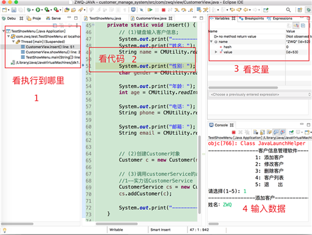Image resolution: width=312 pixels, height=235 pixels.
Task: Click the Debug perspective icon
Action: (x=308, y=10)
